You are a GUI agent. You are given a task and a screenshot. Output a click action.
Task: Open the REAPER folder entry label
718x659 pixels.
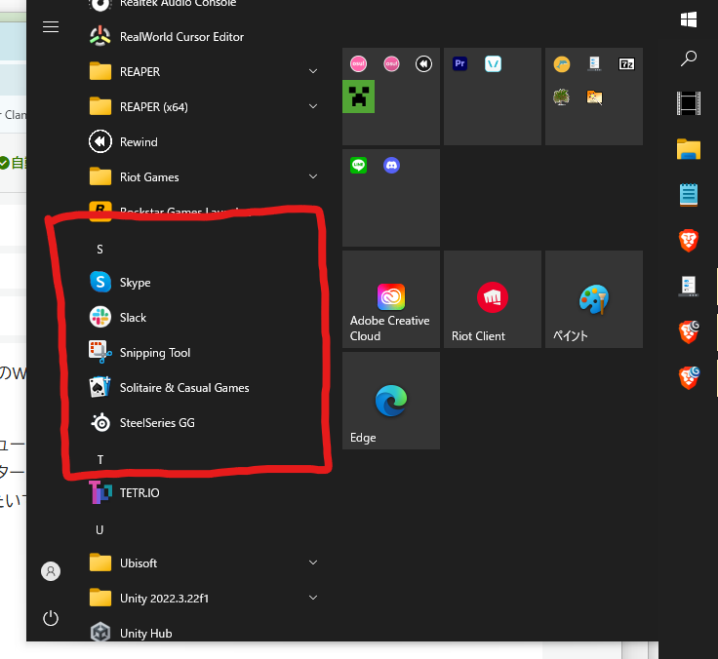tap(140, 72)
